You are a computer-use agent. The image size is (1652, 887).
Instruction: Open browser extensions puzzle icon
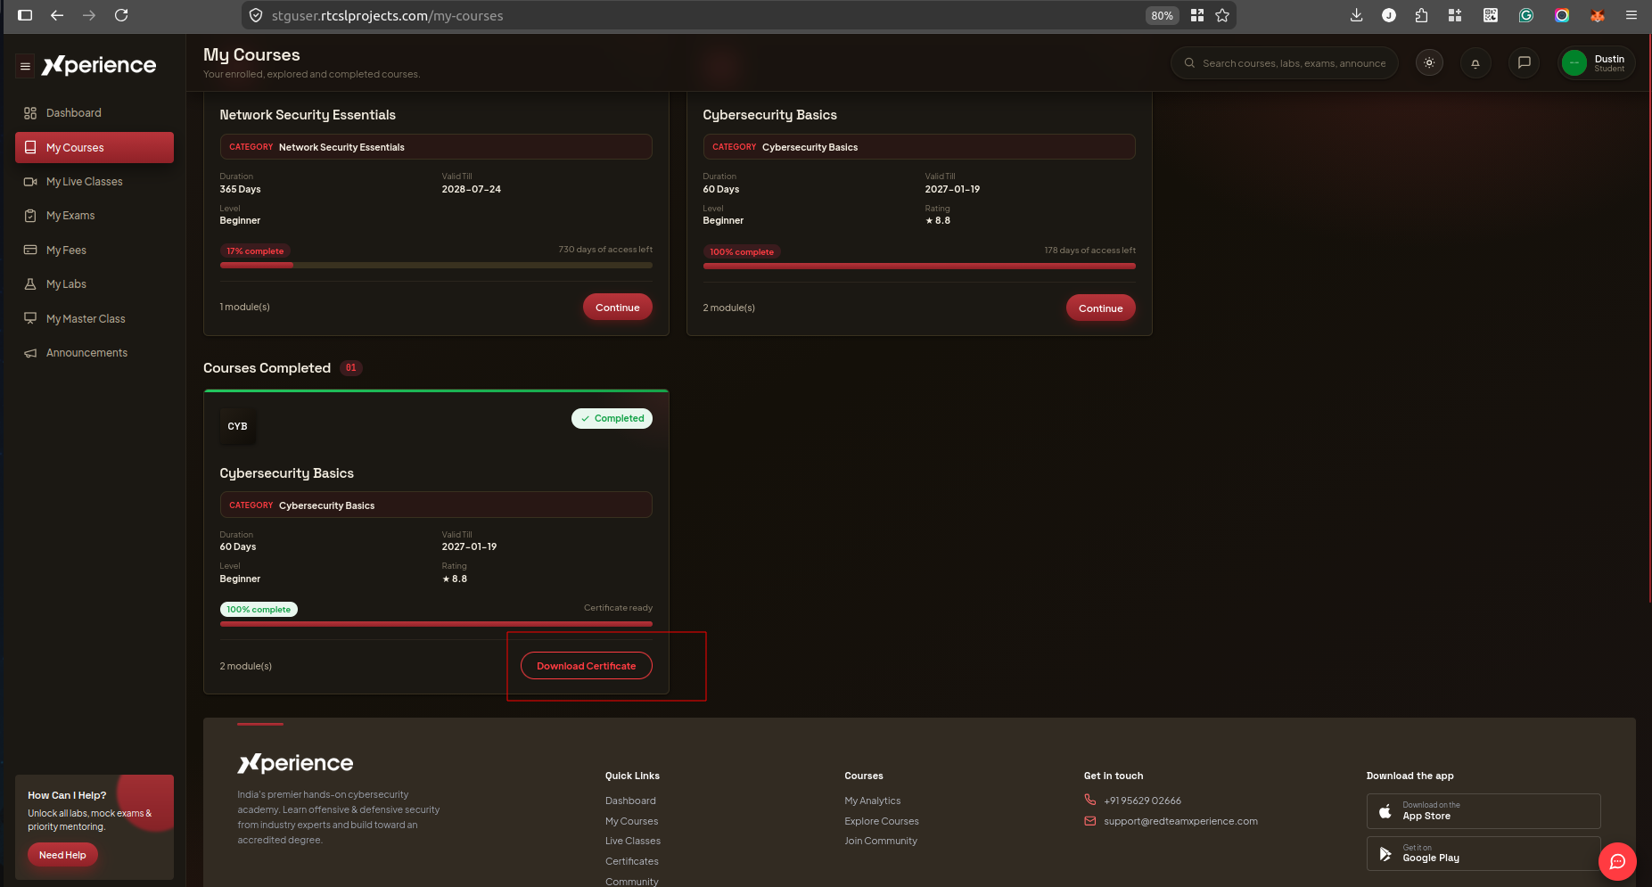click(x=1421, y=15)
